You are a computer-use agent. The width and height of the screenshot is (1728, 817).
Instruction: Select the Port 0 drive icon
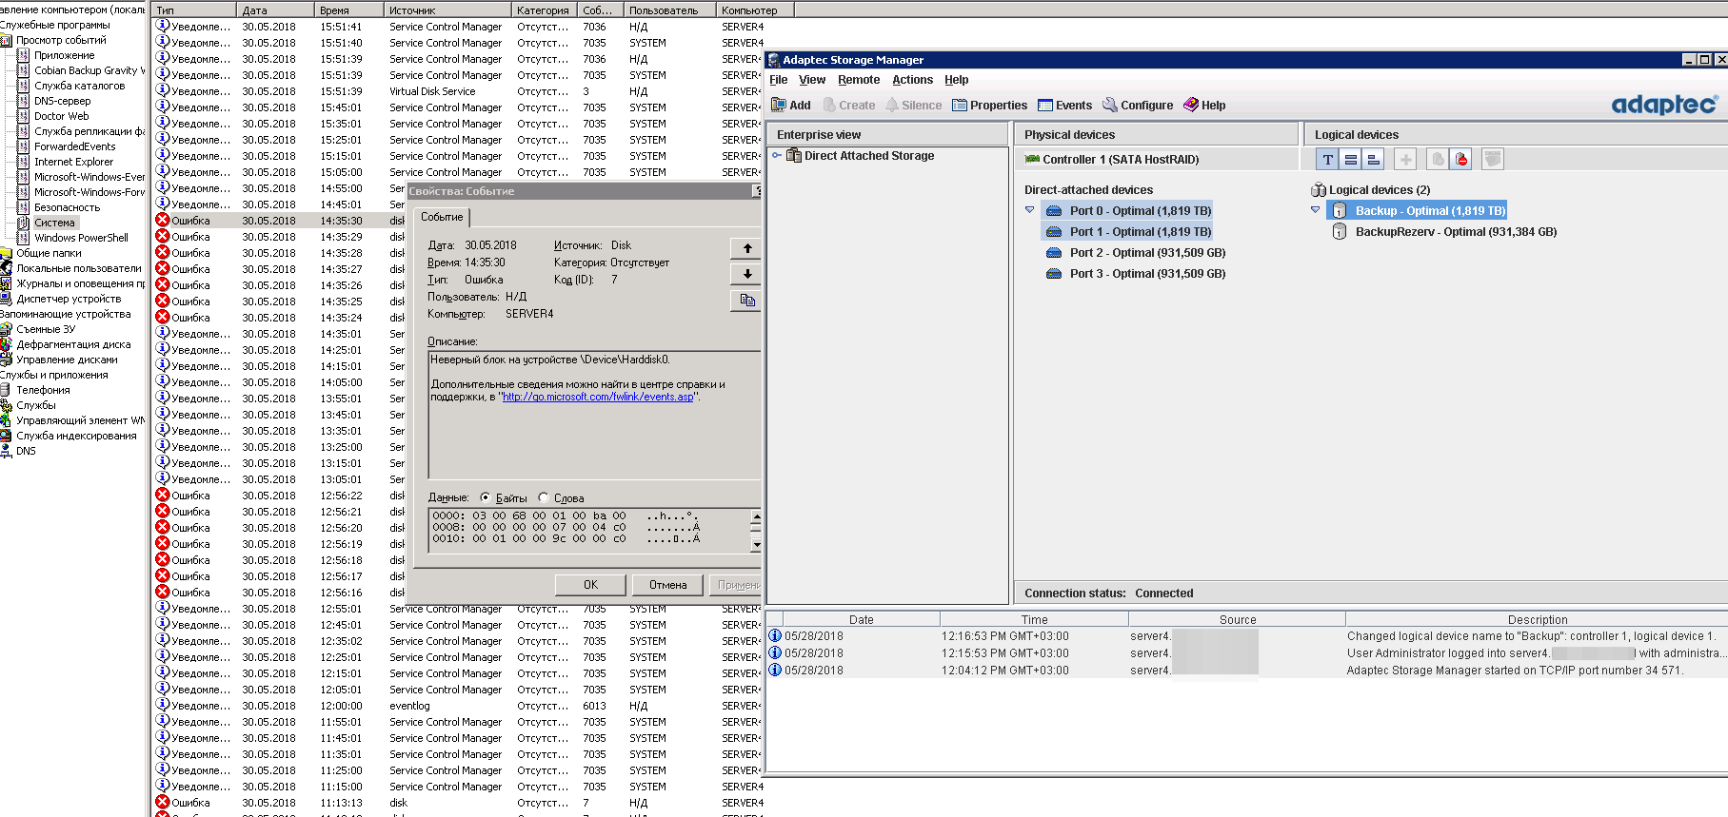1054,211
